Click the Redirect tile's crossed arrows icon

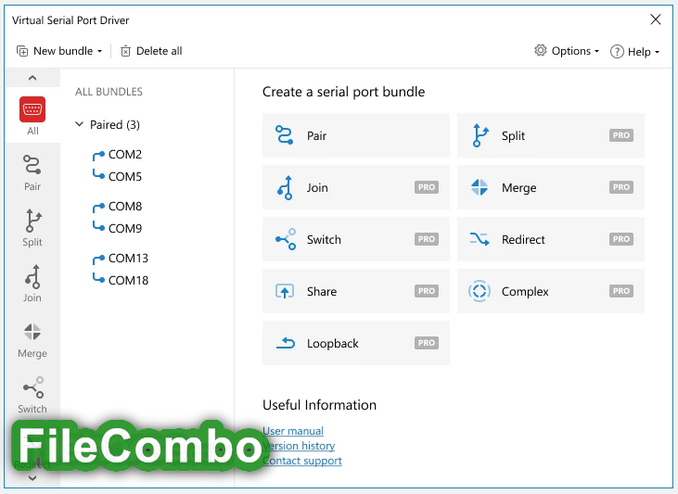pos(480,238)
